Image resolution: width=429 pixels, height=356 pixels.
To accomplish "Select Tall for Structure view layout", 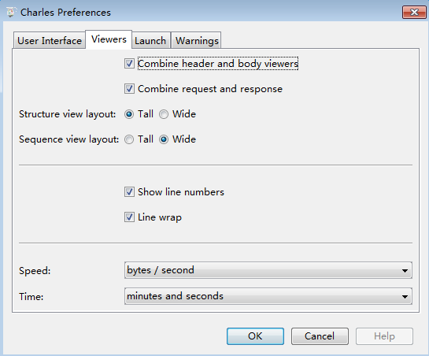I will (129, 114).
